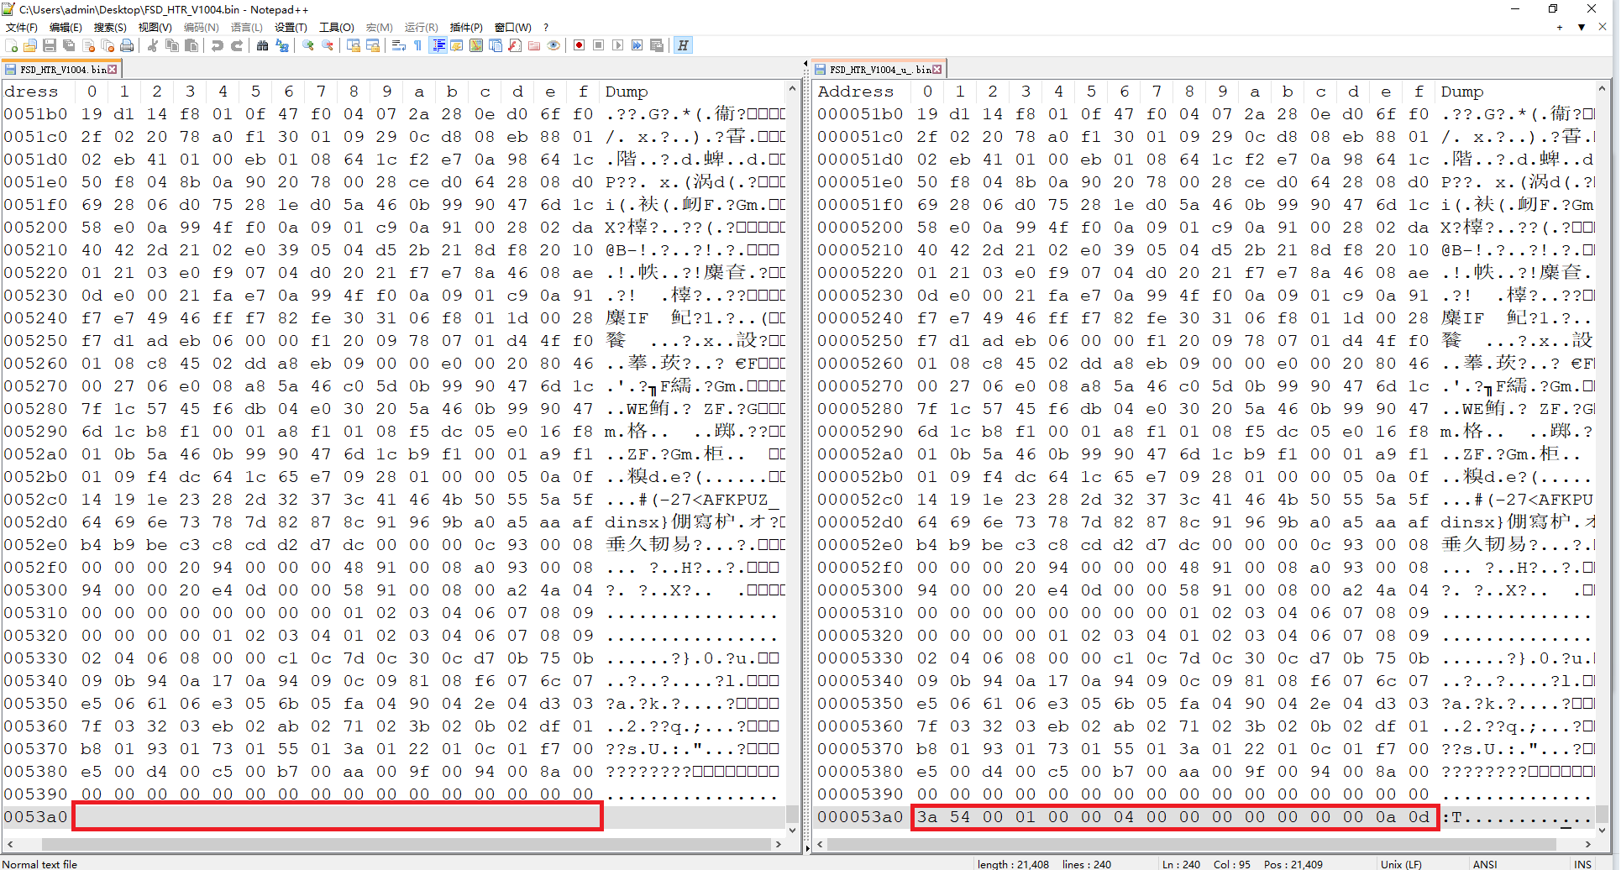This screenshot has height=870, width=1621.
Task: Click the empty 0053a0 row in left pane
Action: pos(338,816)
